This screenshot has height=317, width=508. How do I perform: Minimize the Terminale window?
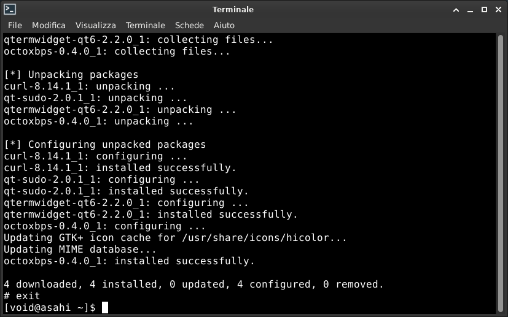470,10
